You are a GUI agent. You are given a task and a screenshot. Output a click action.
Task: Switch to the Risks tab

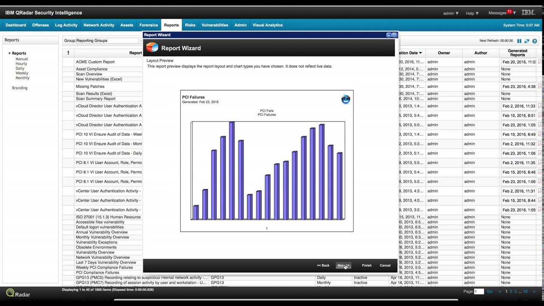point(190,25)
